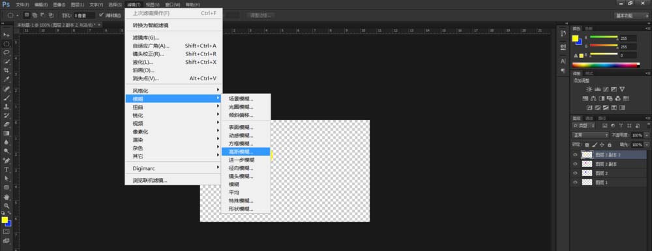The height and width of the screenshot is (251, 652).
Task: Add a Levels adjustment
Action: pyautogui.click(x=597, y=89)
